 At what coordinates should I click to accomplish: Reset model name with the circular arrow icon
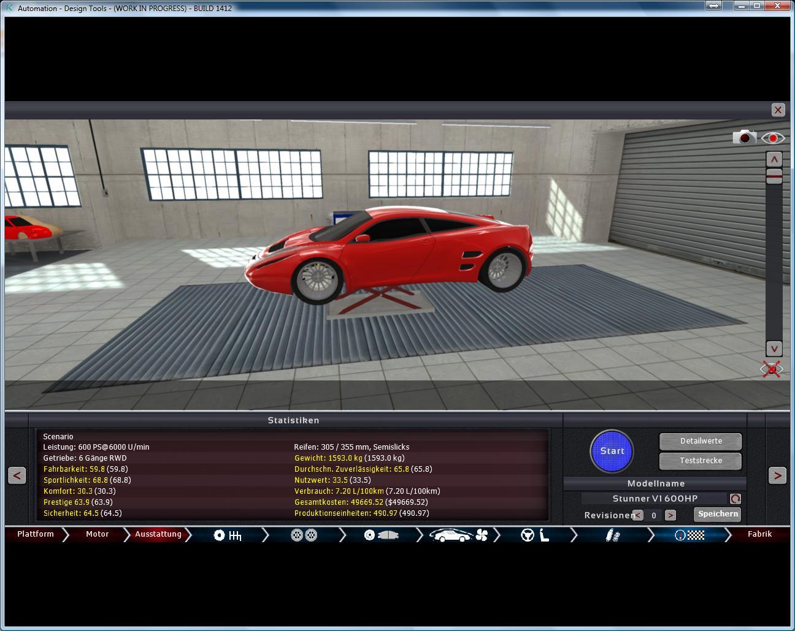pyautogui.click(x=735, y=499)
